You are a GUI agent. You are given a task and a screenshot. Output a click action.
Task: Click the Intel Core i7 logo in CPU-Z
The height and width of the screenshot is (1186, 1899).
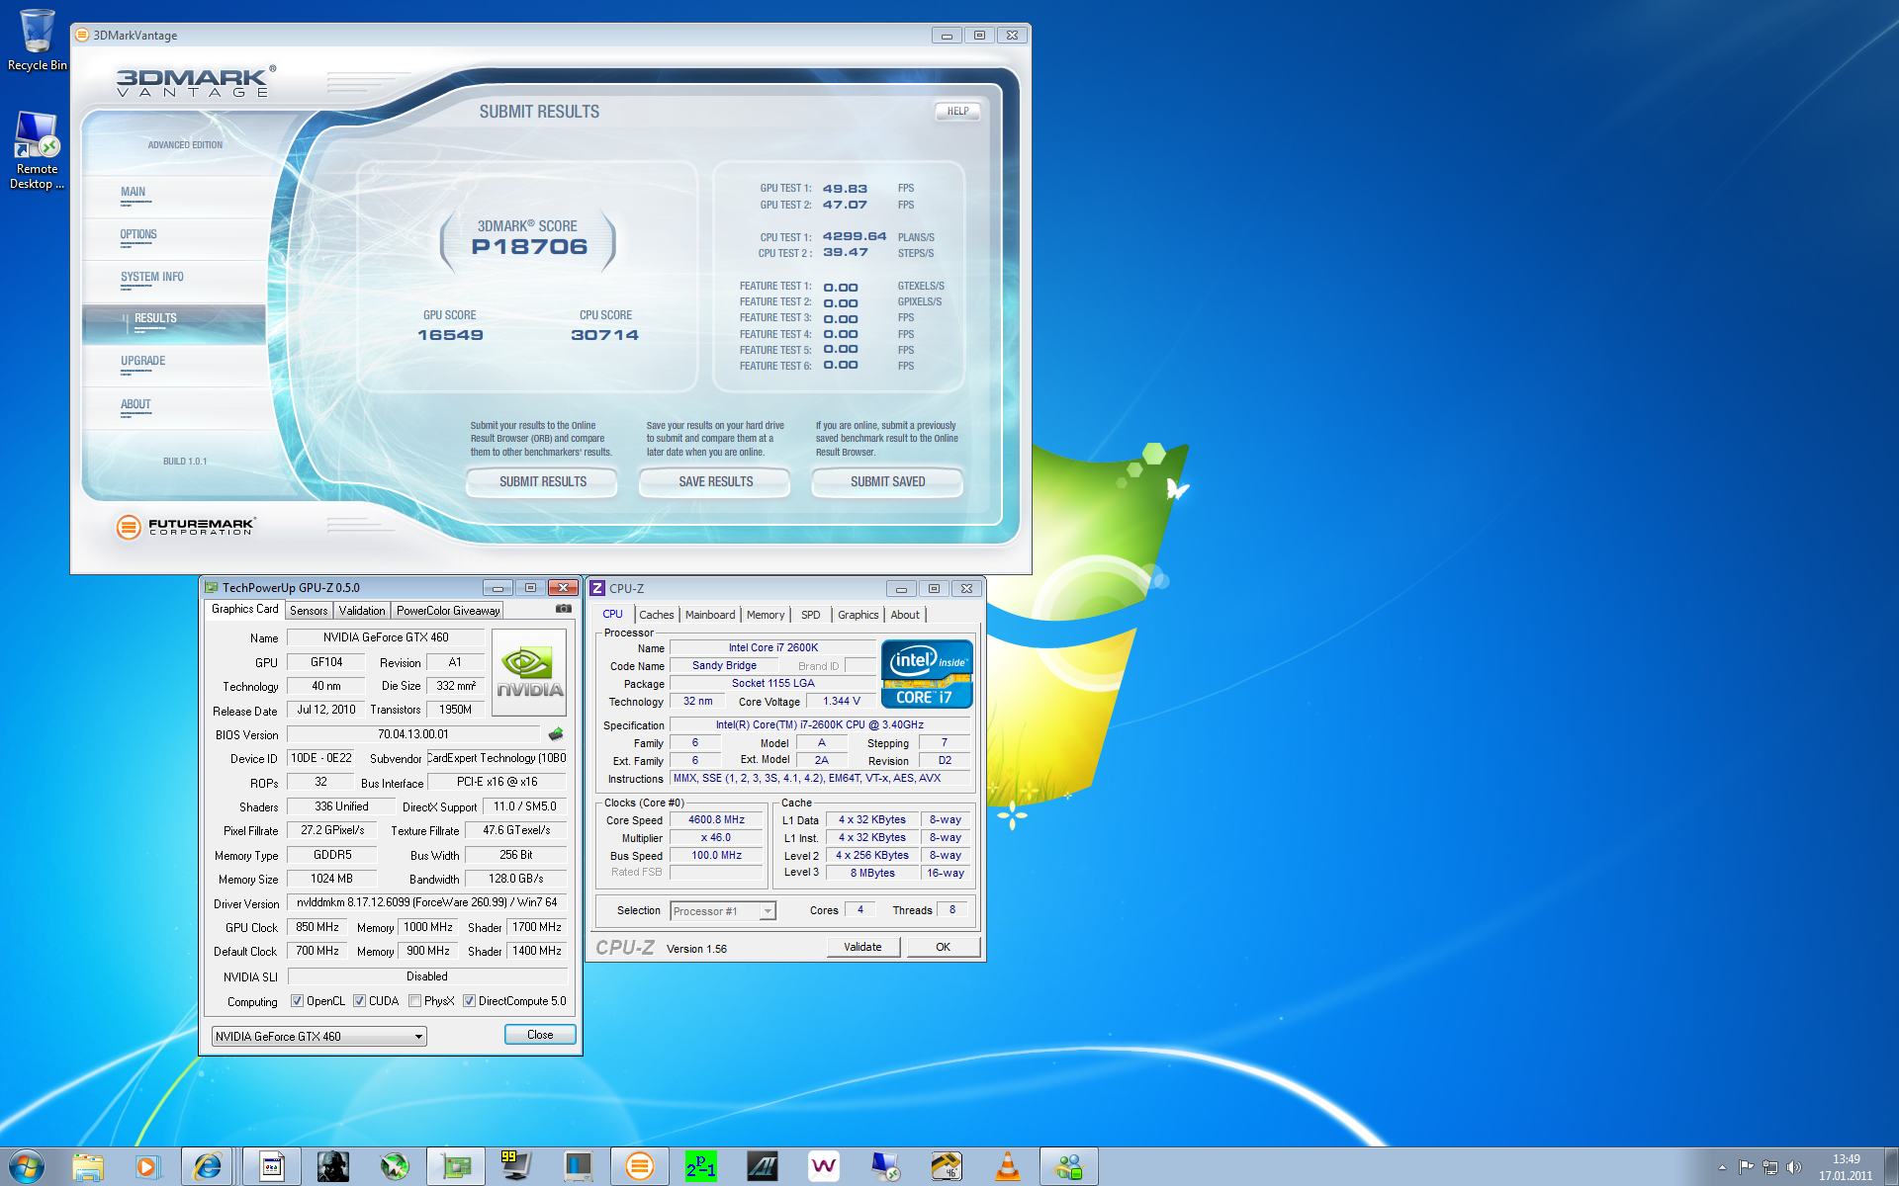click(927, 674)
